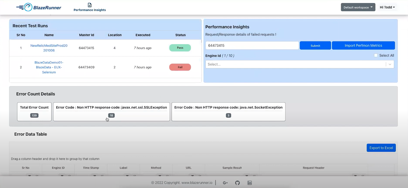
Task: Open the Default workspace dropdown
Action: click(x=358, y=7)
